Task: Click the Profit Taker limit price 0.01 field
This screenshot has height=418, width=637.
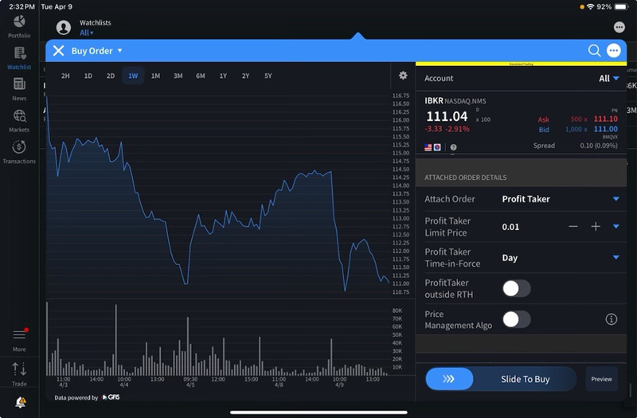Action: click(510, 227)
